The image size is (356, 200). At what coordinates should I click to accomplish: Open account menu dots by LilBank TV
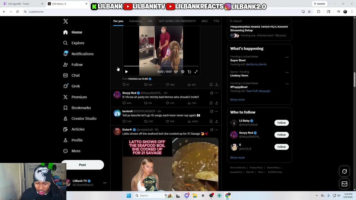point(105,183)
